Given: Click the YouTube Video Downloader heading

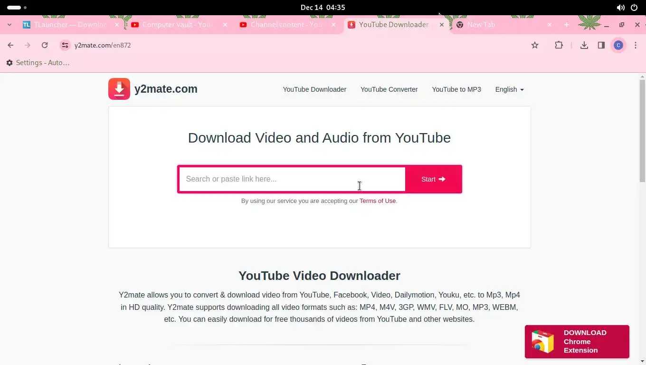Looking at the screenshot, I should [319, 276].
